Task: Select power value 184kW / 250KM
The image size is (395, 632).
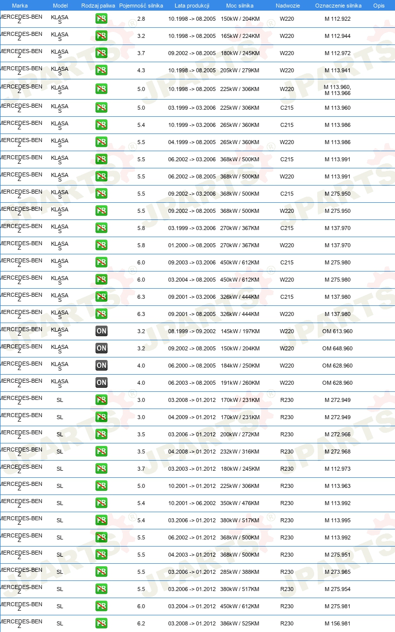Action: [x=240, y=366]
